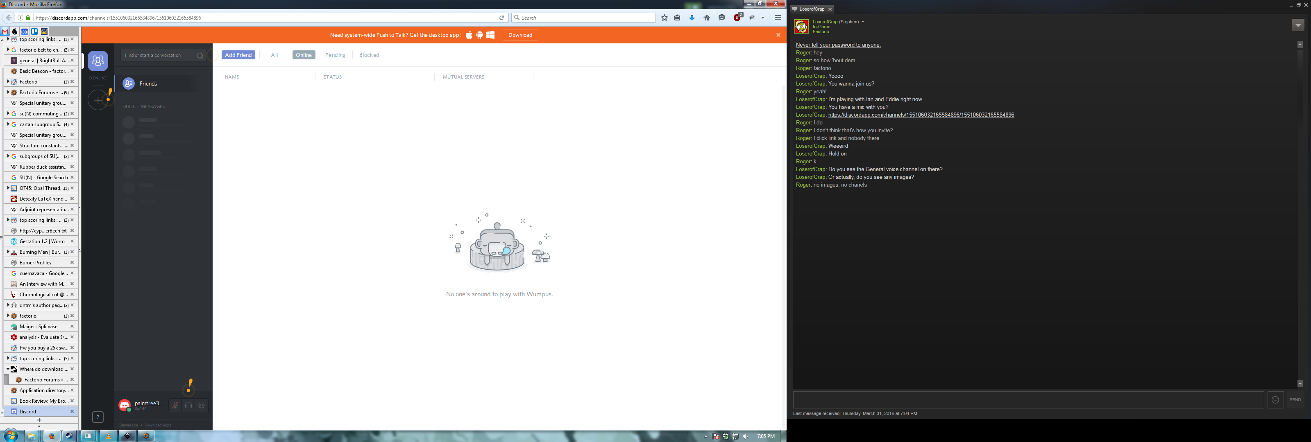Close the 'Basic Beacon - factor...' tab
1311x442 pixels.
(x=72, y=71)
